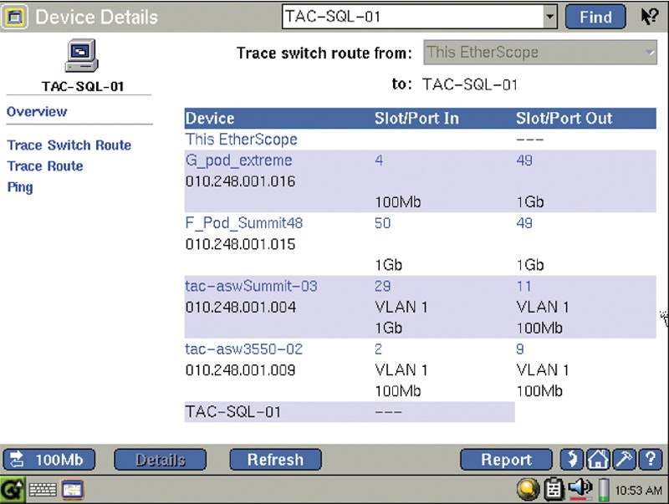669x504 pixels.
Task: Select Overview in the left menu
Action: 37,112
